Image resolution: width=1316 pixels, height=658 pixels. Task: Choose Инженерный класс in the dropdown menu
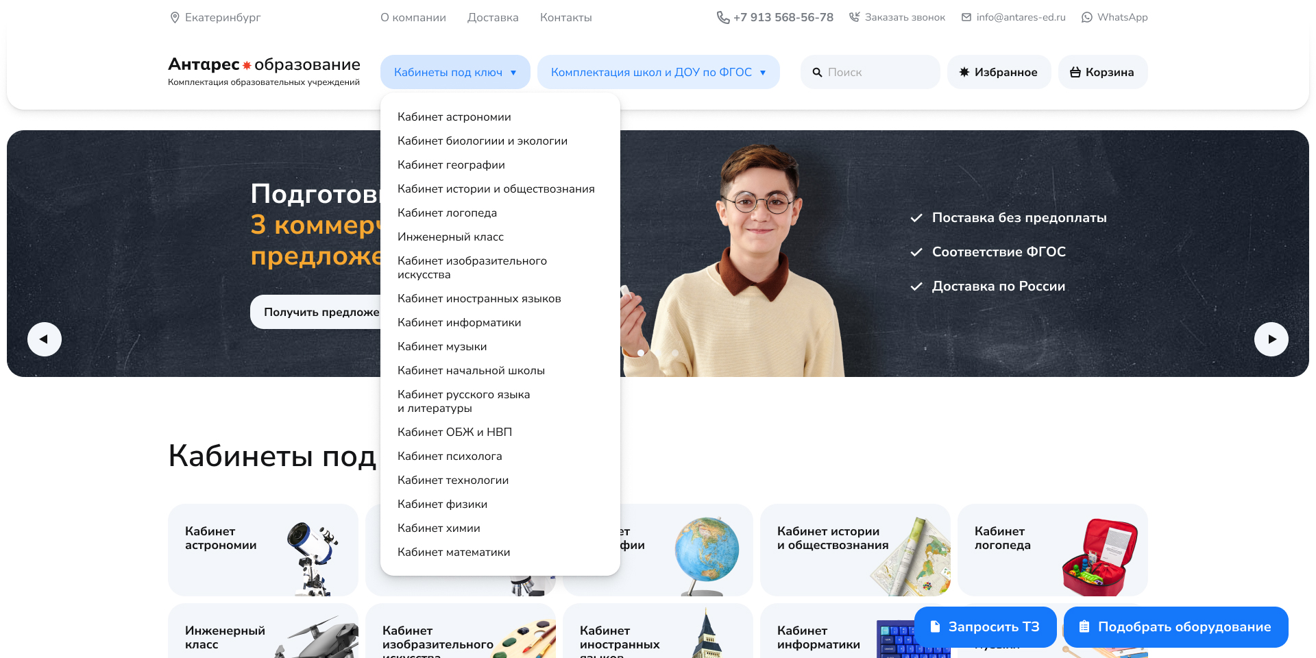click(450, 236)
